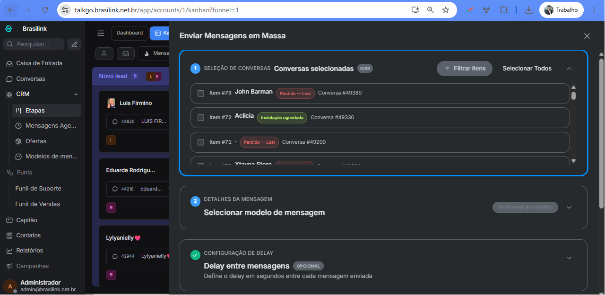Check the Item #73 John Barman checkbox
This screenshot has width=605, height=295.
201,93
